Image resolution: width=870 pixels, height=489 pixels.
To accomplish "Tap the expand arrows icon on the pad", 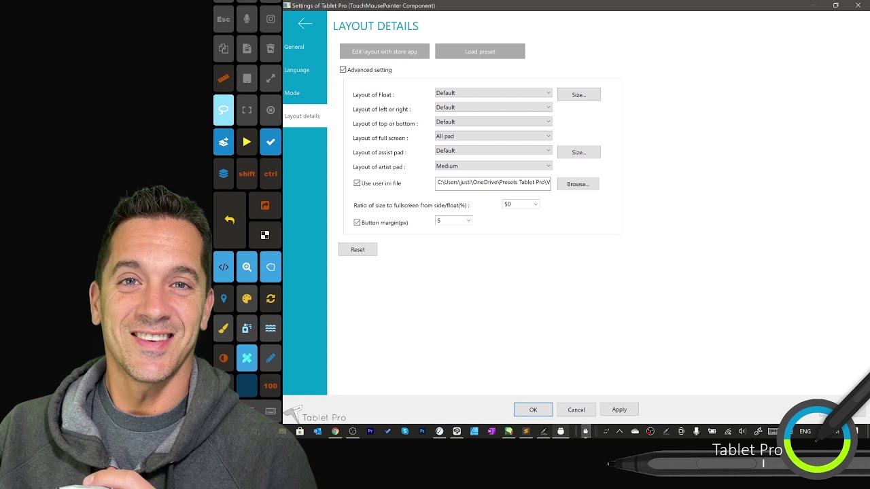I will [x=271, y=78].
